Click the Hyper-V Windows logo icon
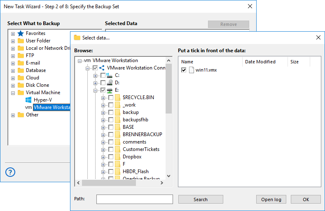325x211 pixels. (x=28, y=100)
